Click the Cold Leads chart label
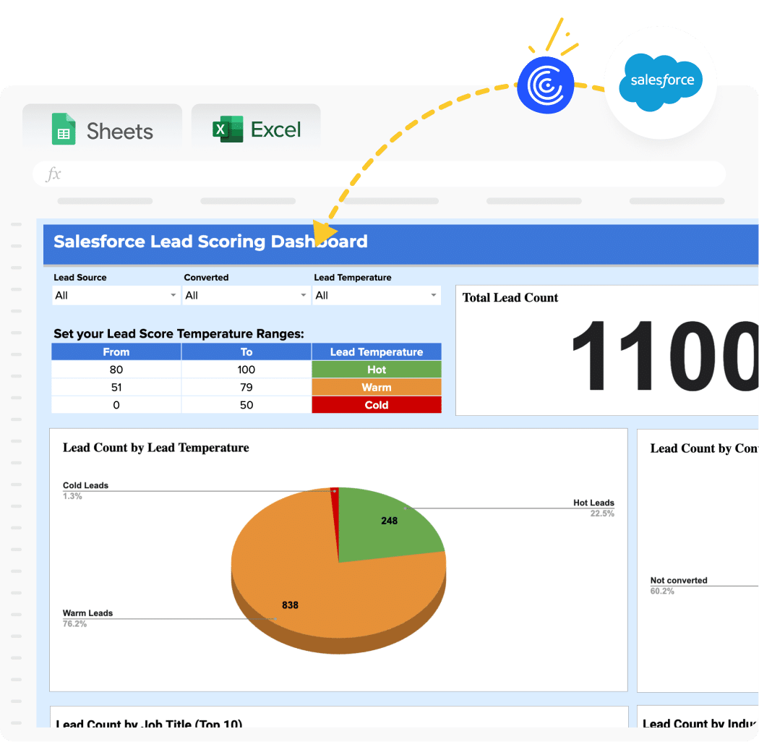 point(86,485)
